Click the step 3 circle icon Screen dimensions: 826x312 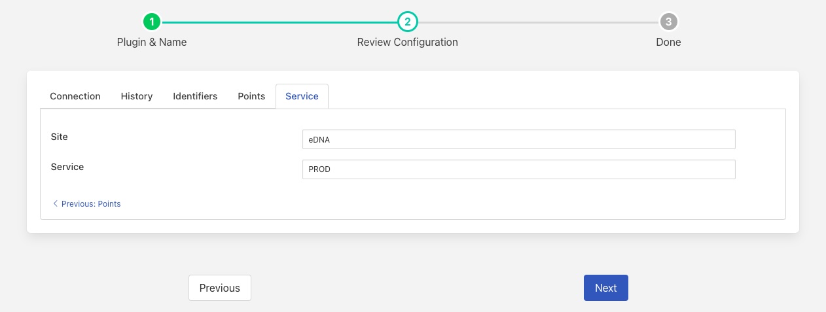coord(668,22)
